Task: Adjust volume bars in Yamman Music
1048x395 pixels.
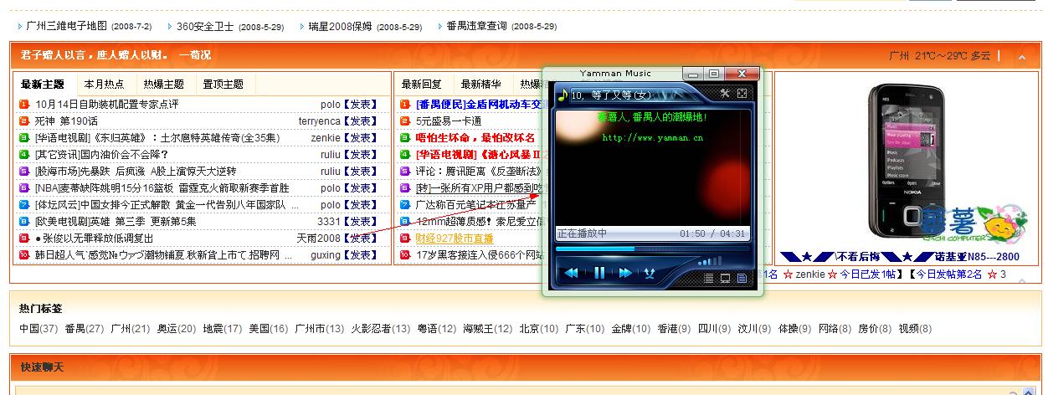Action: pos(709,263)
